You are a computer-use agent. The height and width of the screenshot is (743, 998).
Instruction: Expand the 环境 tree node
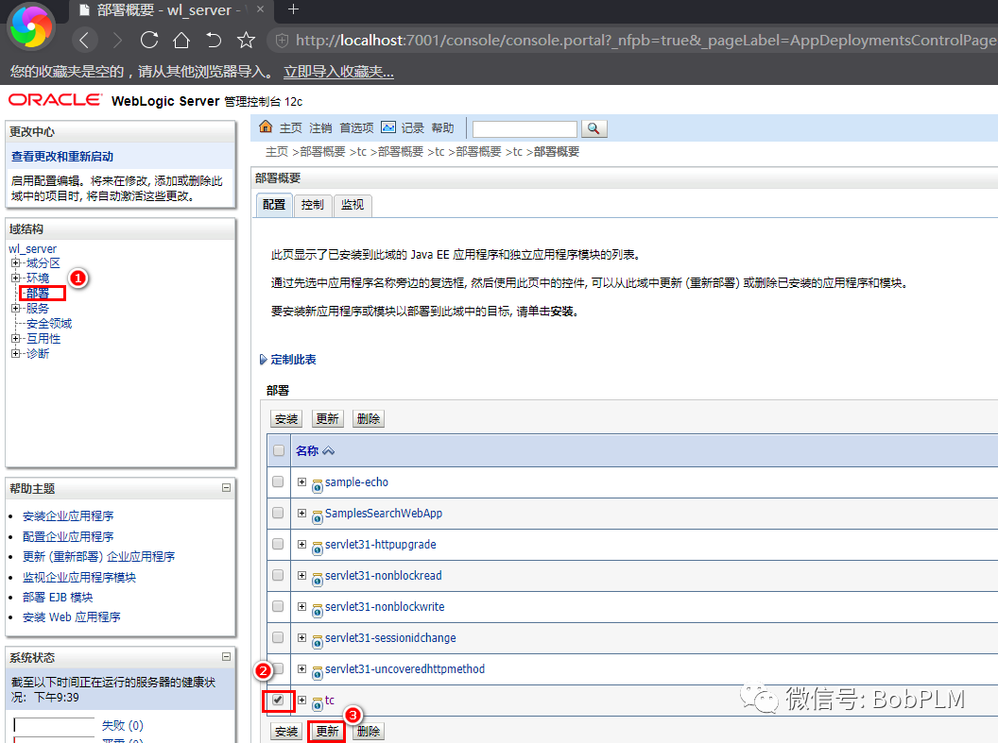[x=15, y=278]
